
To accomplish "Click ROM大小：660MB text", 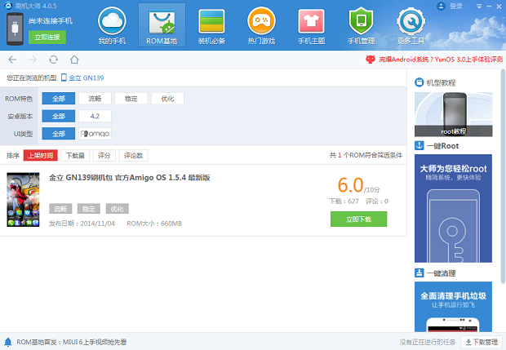I will 154,224.
